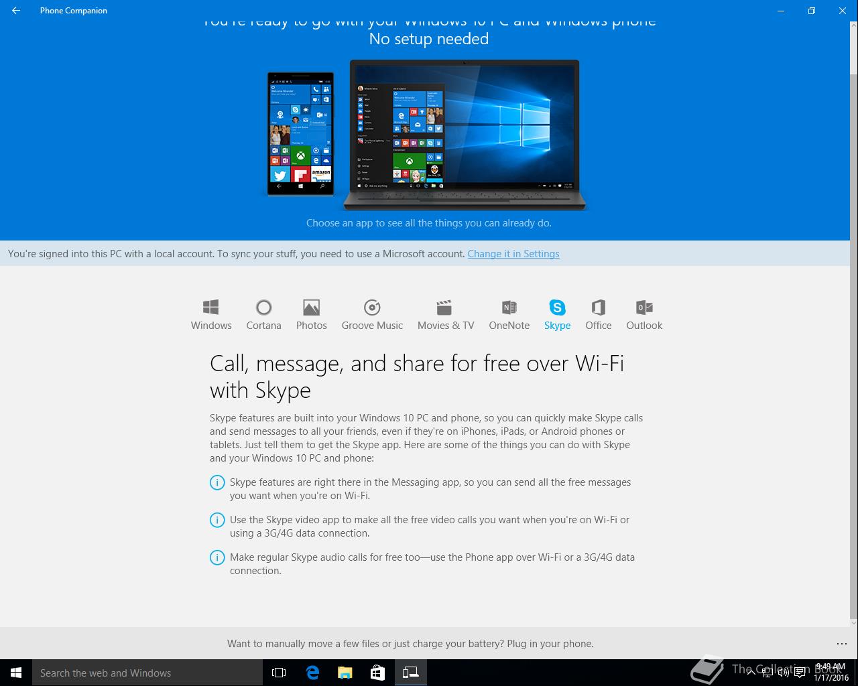Viewport: 858px width, 686px height.
Task: Open the Outlook app tab
Action: pos(644,315)
